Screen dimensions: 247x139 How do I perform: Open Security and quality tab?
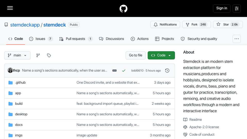pyautogui.click(x=199, y=39)
